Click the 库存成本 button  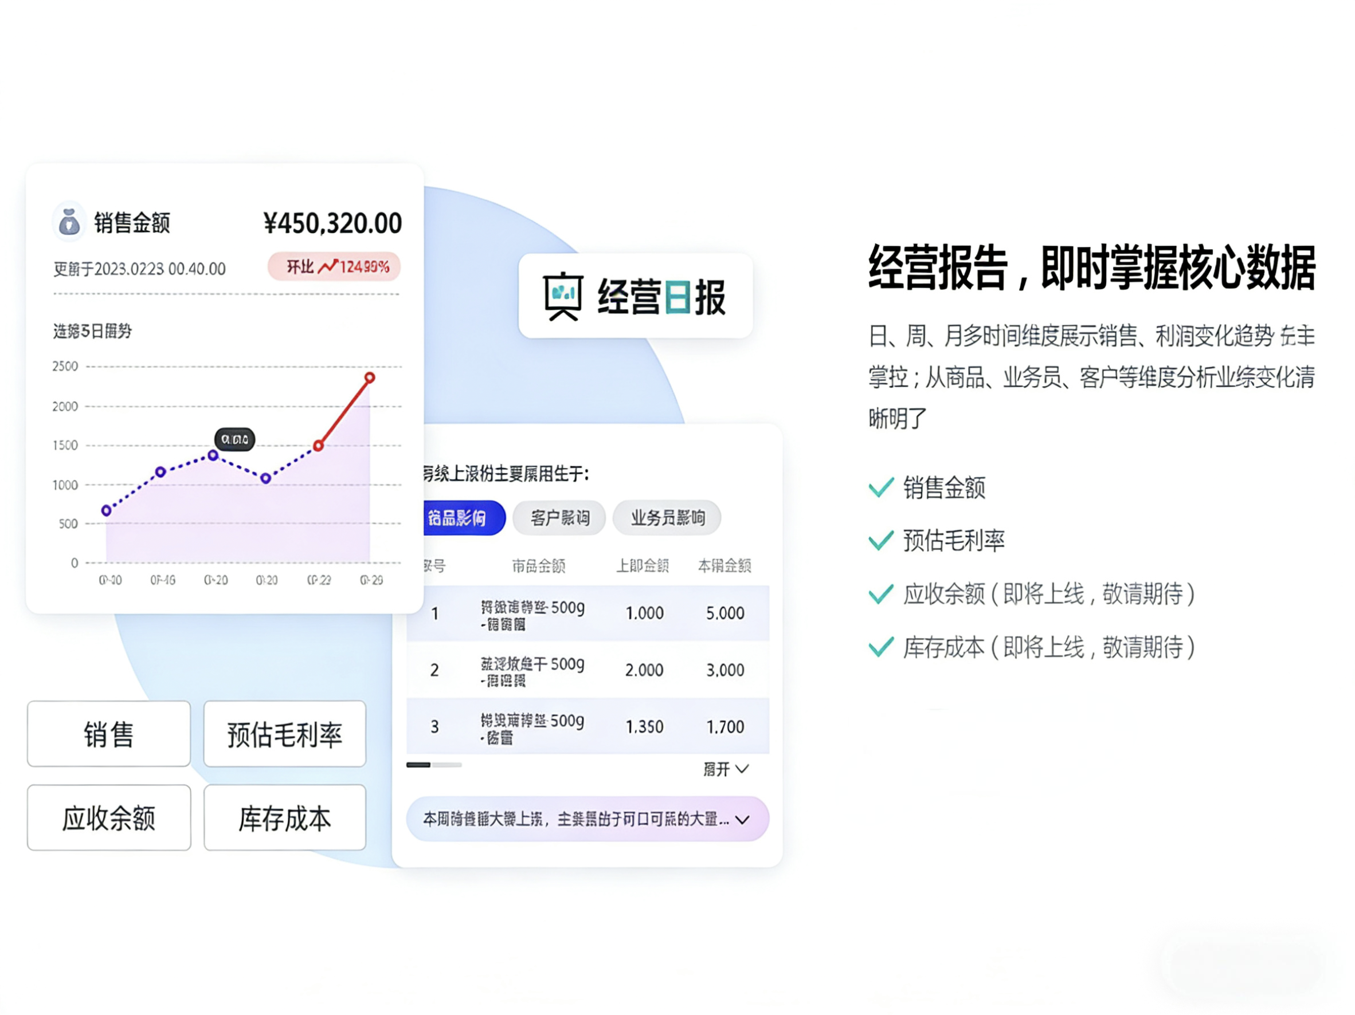pyautogui.click(x=285, y=818)
